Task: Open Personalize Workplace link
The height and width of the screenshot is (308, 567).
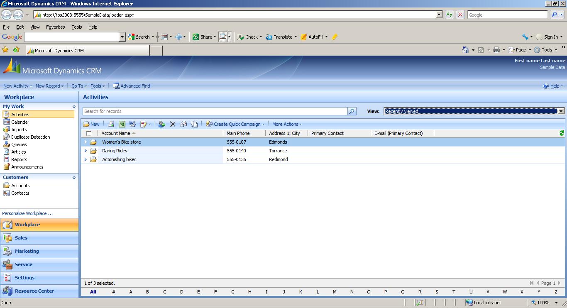Action: pyautogui.click(x=27, y=213)
